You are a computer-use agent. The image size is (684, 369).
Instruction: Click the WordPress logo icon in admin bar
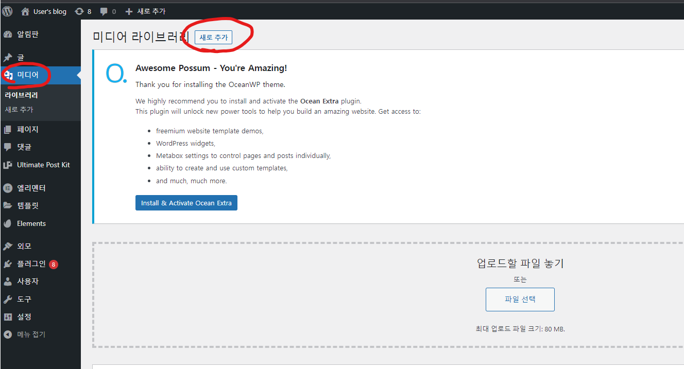[x=8, y=11]
